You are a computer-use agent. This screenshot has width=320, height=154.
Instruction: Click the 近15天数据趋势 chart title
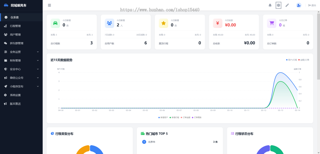click(x=61, y=60)
